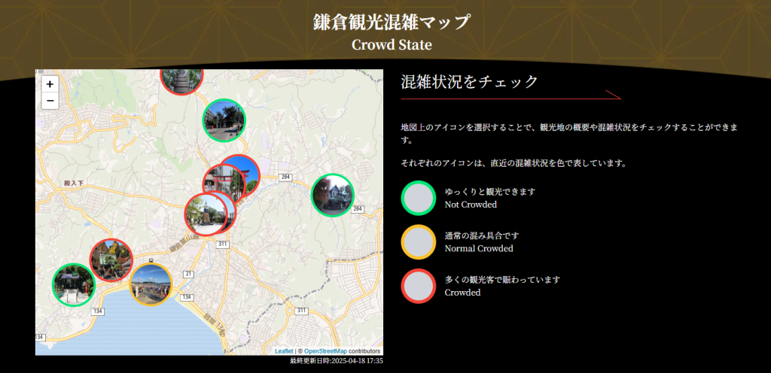
Task: Click the green shrine marker at lower left
Action: coord(73,285)
